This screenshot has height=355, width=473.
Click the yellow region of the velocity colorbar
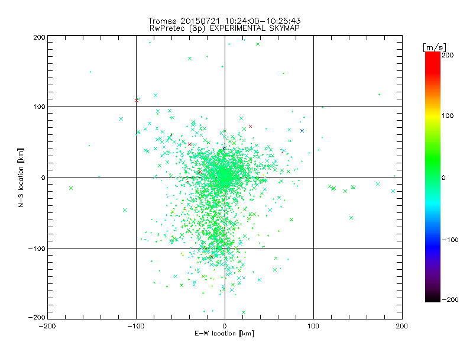click(x=433, y=116)
